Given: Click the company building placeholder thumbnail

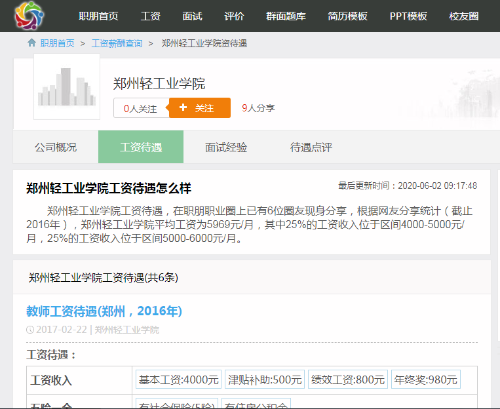Looking at the screenshot, I should click(67, 87).
